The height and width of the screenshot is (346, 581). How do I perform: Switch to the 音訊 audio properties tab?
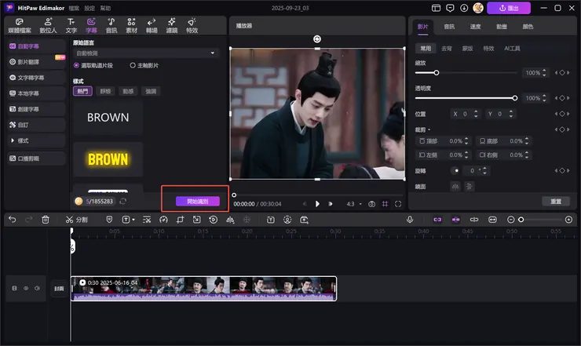[449, 27]
